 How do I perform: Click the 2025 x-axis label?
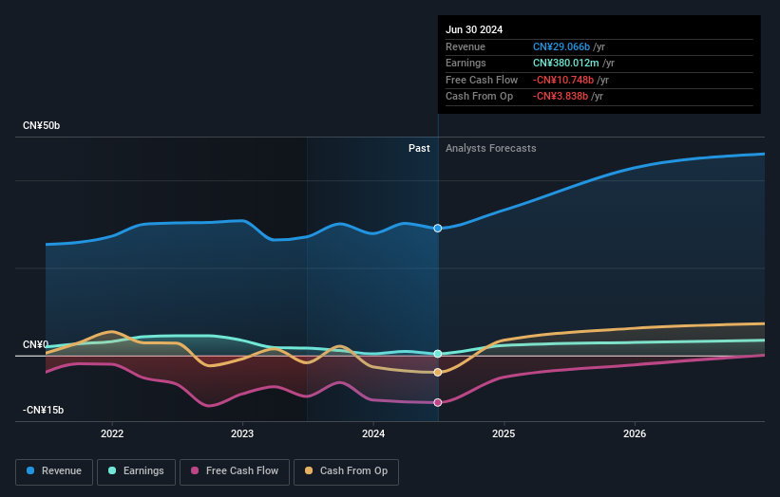(x=504, y=434)
